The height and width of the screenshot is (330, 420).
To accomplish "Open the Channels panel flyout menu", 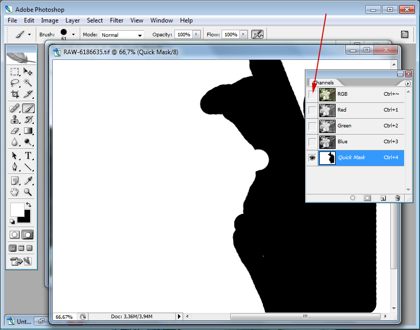I will tap(408, 83).
